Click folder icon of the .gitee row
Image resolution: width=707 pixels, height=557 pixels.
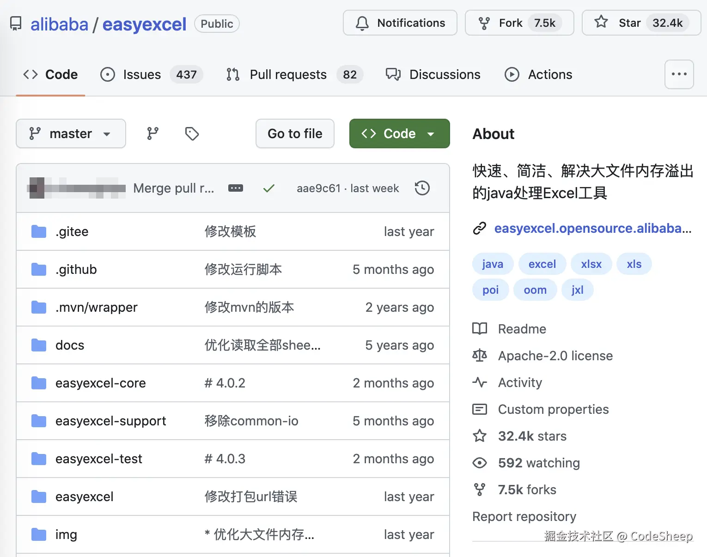click(x=39, y=231)
